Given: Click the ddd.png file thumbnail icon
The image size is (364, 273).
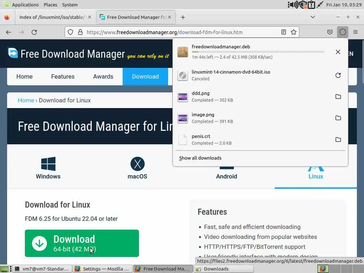Looking at the screenshot, I should click(x=183, y=97).
